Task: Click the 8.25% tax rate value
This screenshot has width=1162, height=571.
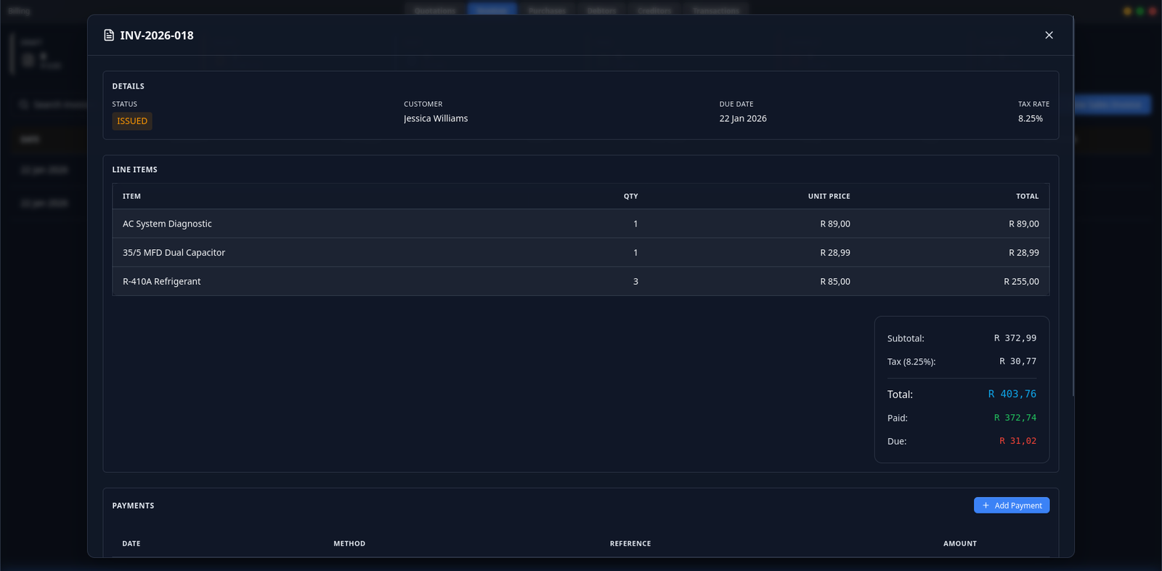Action: [x=1031, y=118]
